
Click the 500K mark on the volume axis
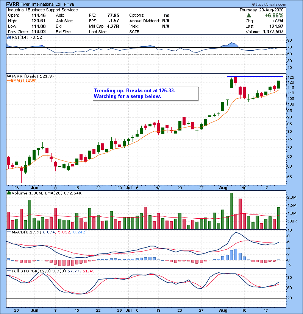pyautogui.click(x=292, y=221)
